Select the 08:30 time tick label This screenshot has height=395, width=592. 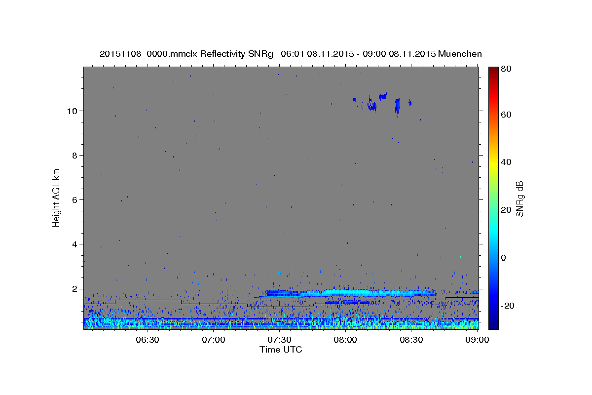click(412, 340)
